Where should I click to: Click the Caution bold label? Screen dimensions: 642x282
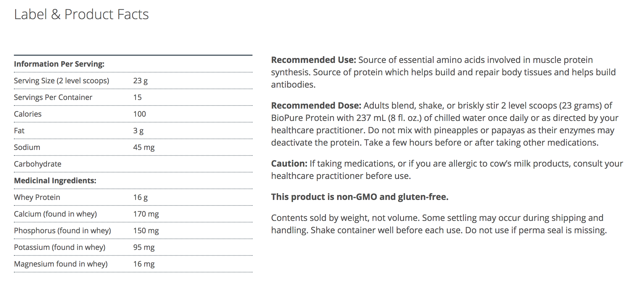(289, 164)
